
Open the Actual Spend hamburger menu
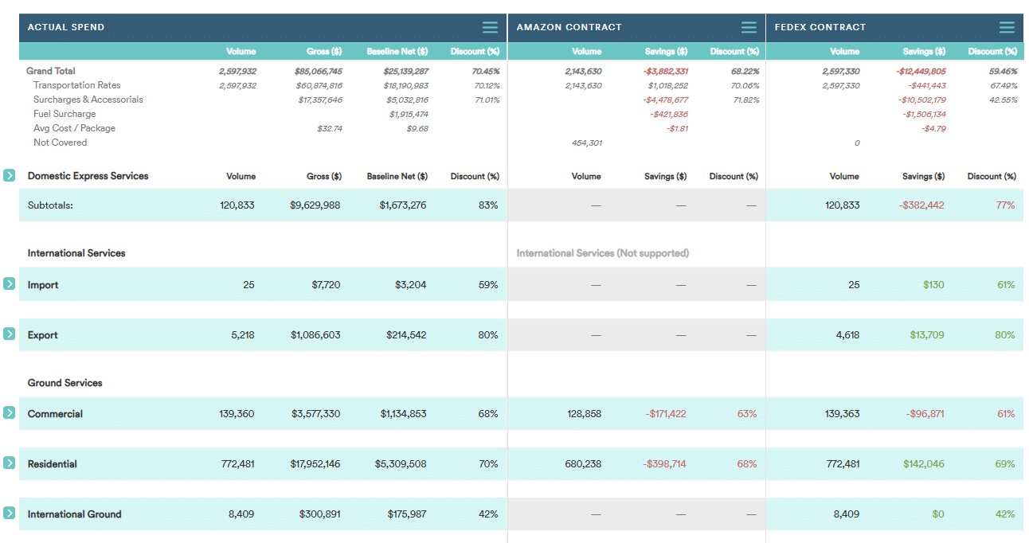pos(490,27)
